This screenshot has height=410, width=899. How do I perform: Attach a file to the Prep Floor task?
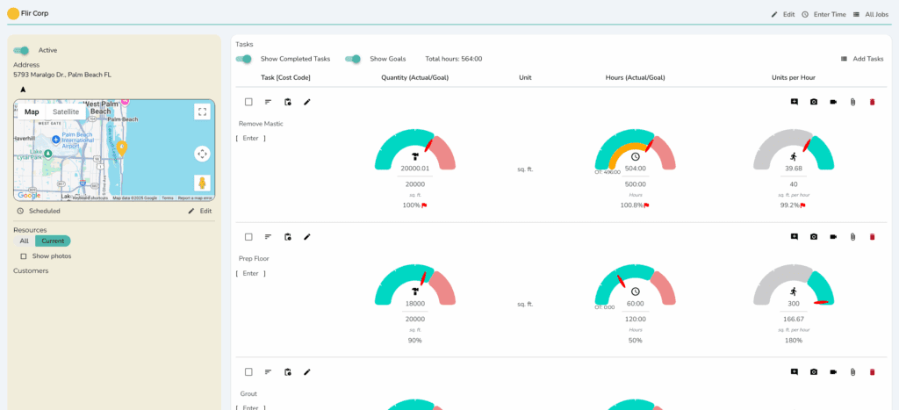pyautogui.click(x=852, y=237)
